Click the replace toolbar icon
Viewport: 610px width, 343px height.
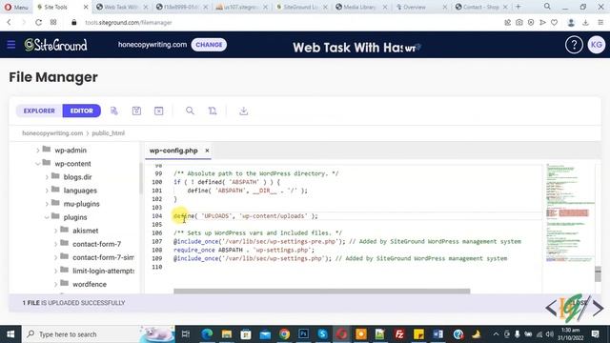tap(213, 111)
